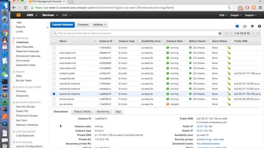264x148 pixels.
Task: Click the search filter help icon
Action: (x=220, y=33)
